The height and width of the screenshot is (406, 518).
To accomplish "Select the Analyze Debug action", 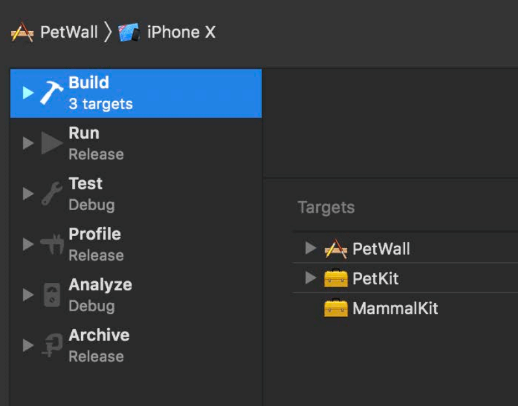I will click(x=100, y=295).
